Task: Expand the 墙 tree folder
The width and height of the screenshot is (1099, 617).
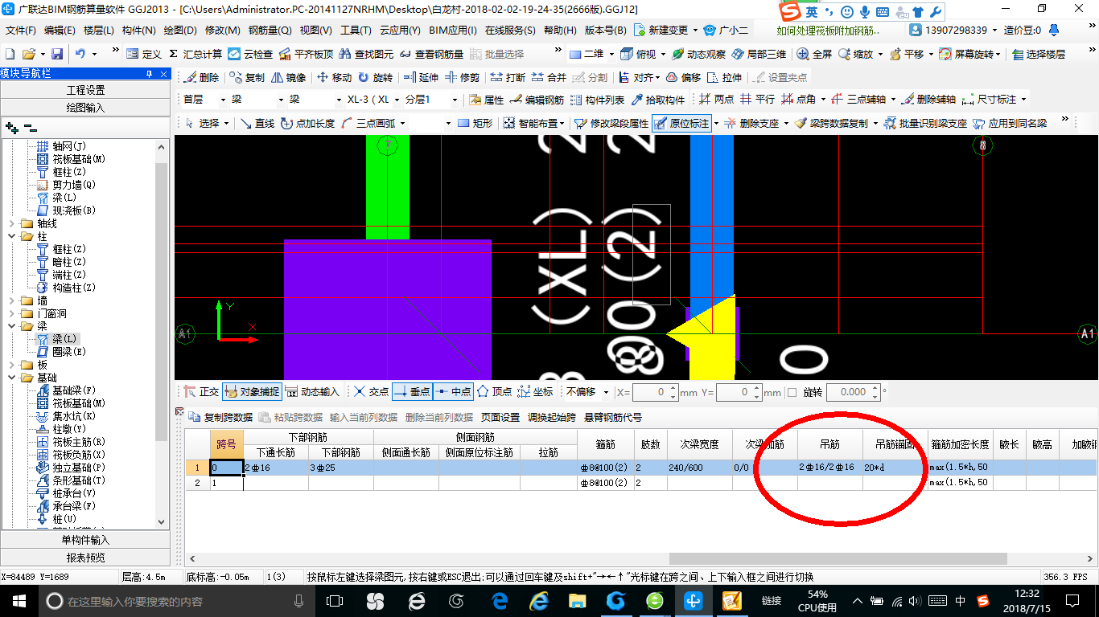Action: pyautogui.click(x=11, y=300)
